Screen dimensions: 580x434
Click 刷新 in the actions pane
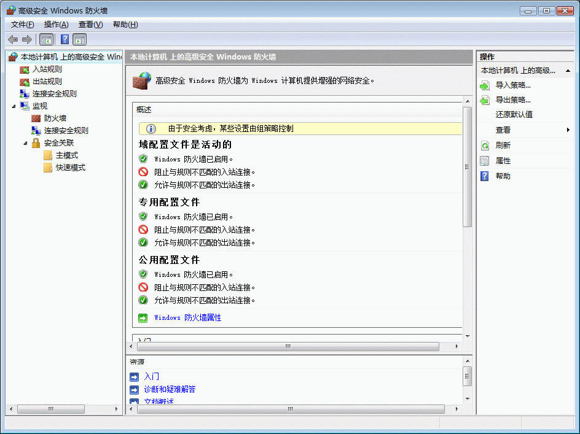503,145
